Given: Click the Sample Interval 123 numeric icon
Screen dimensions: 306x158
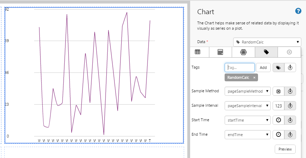Looking at the screenshot, I should (278, 106).
